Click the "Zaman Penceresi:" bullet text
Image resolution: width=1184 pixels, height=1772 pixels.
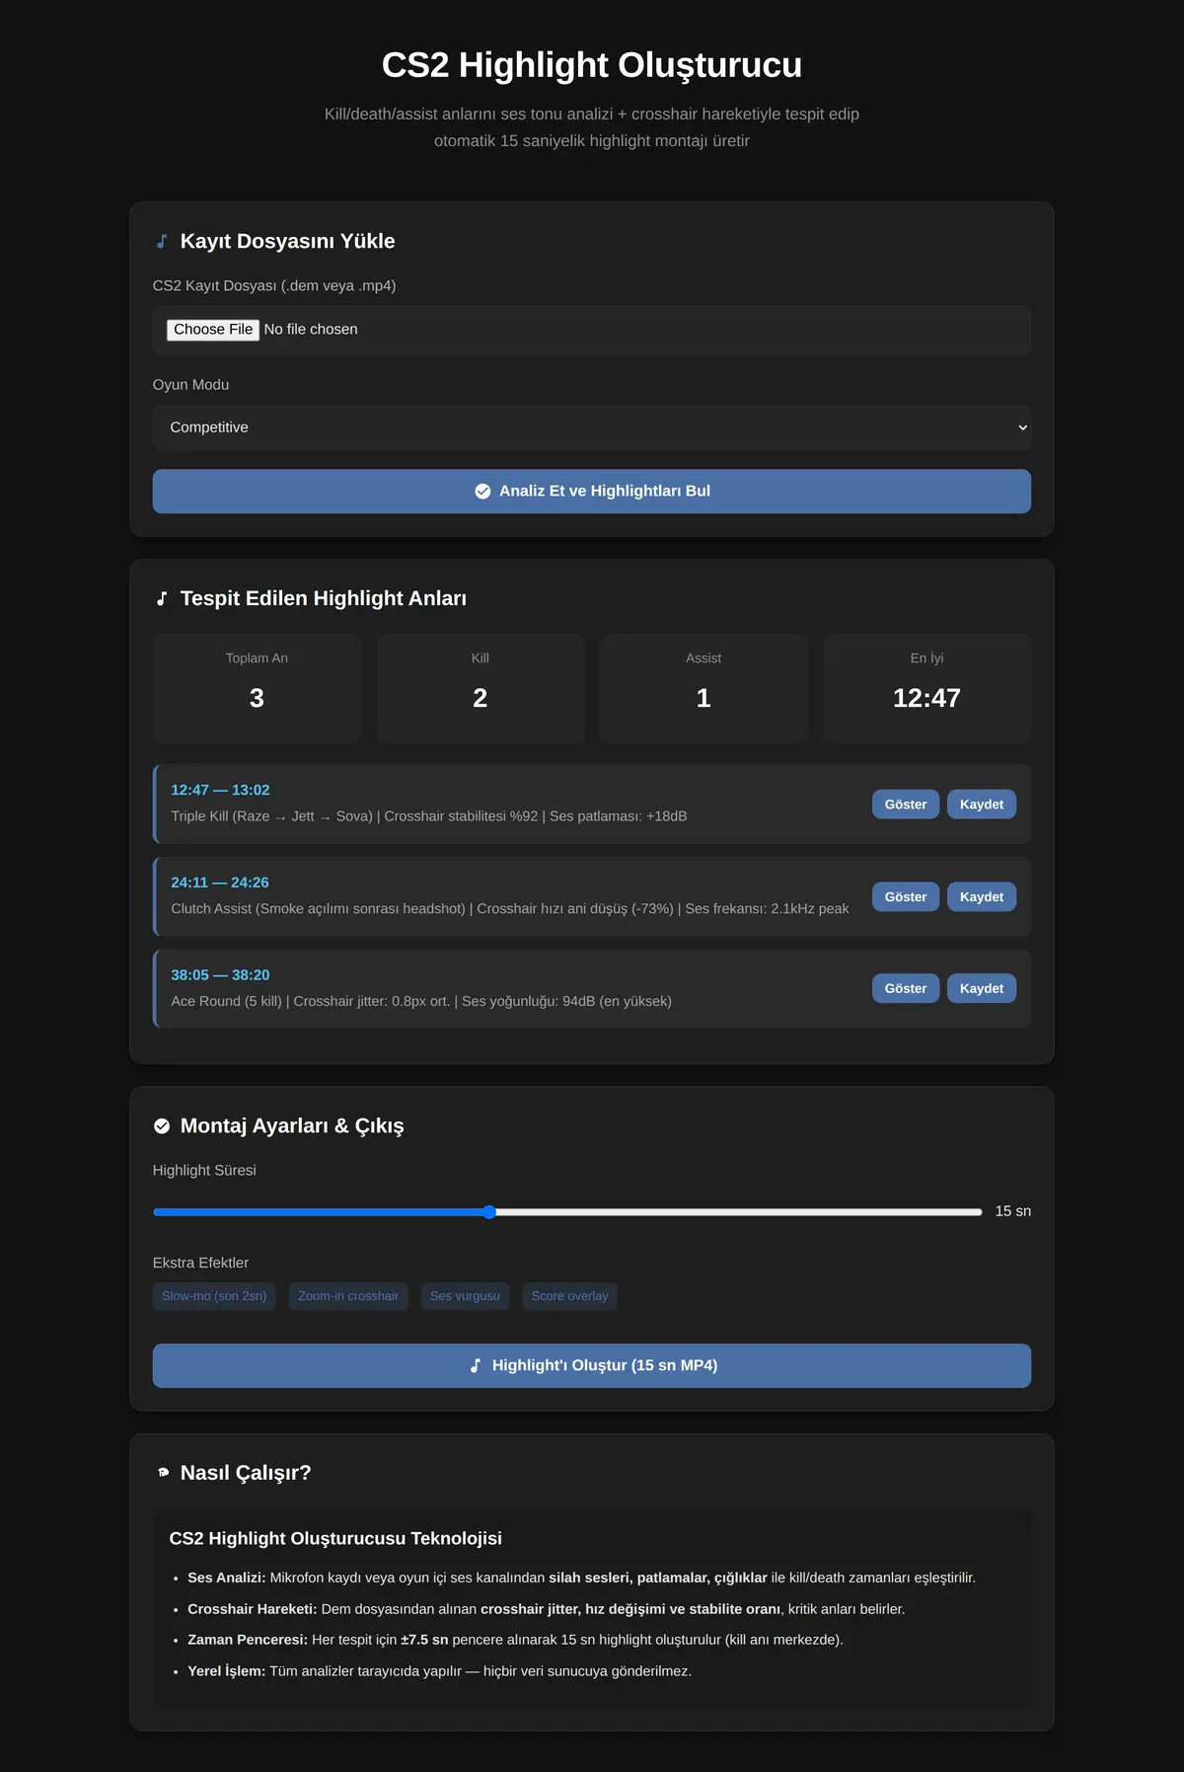click(x=248, y=1641)
